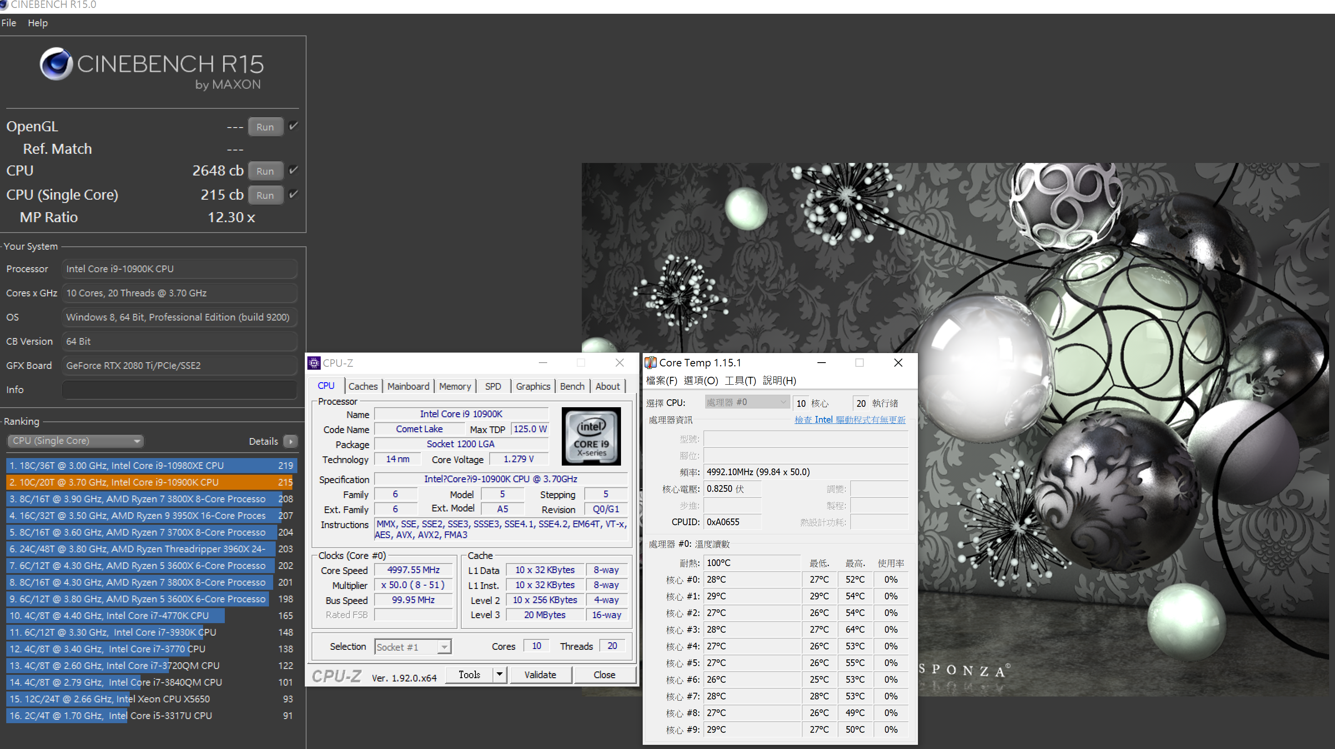1335x749 pixels.
Task: Switch to the SPD tab in CPU-Z
Action: pos(493,386)
